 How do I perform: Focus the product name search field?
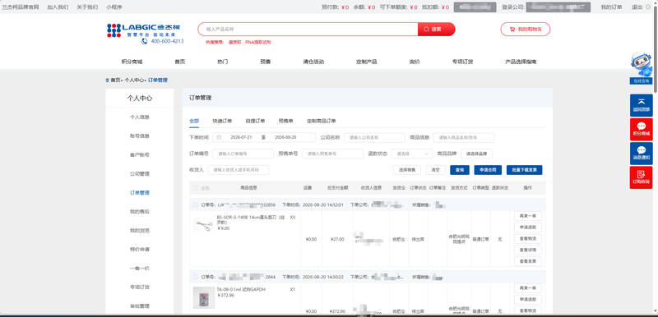(x=308, y=30)
